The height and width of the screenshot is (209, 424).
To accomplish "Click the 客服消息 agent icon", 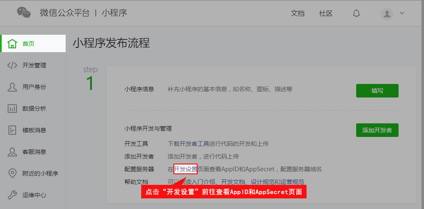I will (x=12, y=152).
